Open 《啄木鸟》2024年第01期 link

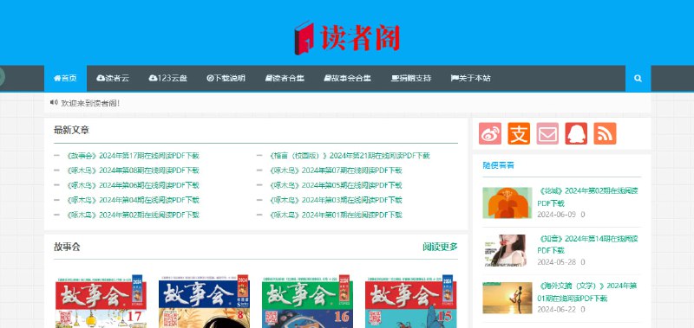pyautogui.click(x=335, y=215)
